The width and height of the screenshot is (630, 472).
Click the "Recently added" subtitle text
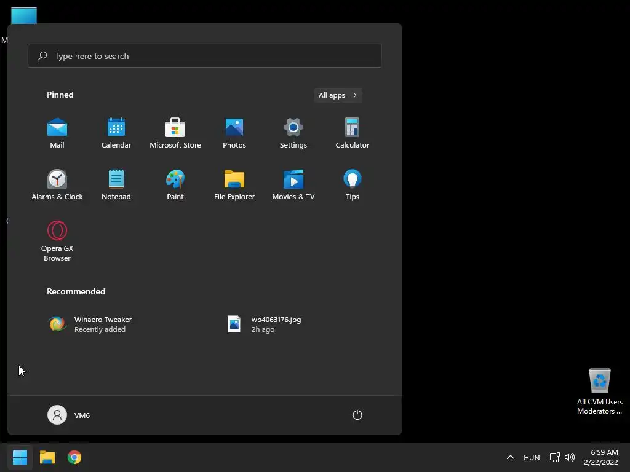(x=100, y=329)
